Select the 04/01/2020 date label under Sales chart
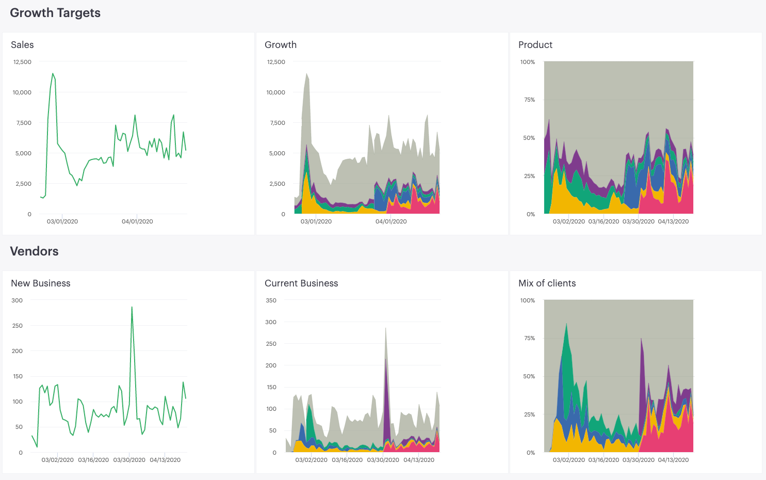Screen dimensions: 766x480 point(137,221)
